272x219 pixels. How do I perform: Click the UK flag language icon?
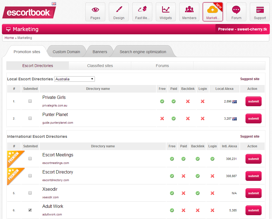tap(54, 4)
